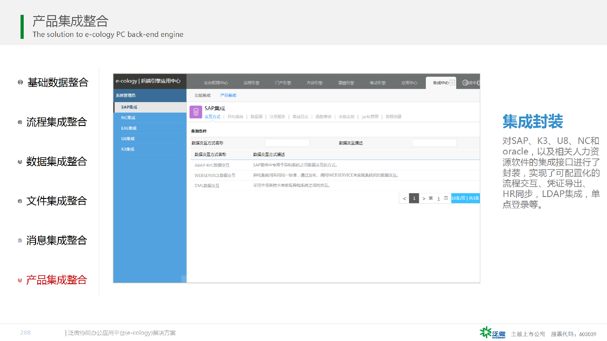607x341 pixels.
Task: Open the ABAP-RFC数据交互 row
Action: (335, 165)
